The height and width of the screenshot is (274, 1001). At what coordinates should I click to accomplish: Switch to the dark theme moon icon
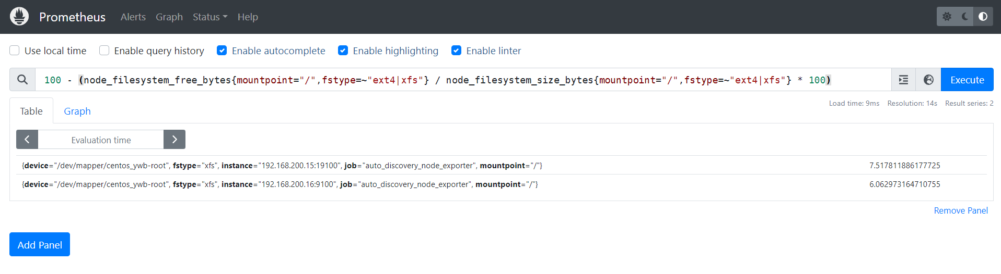(x=965, y=17)
